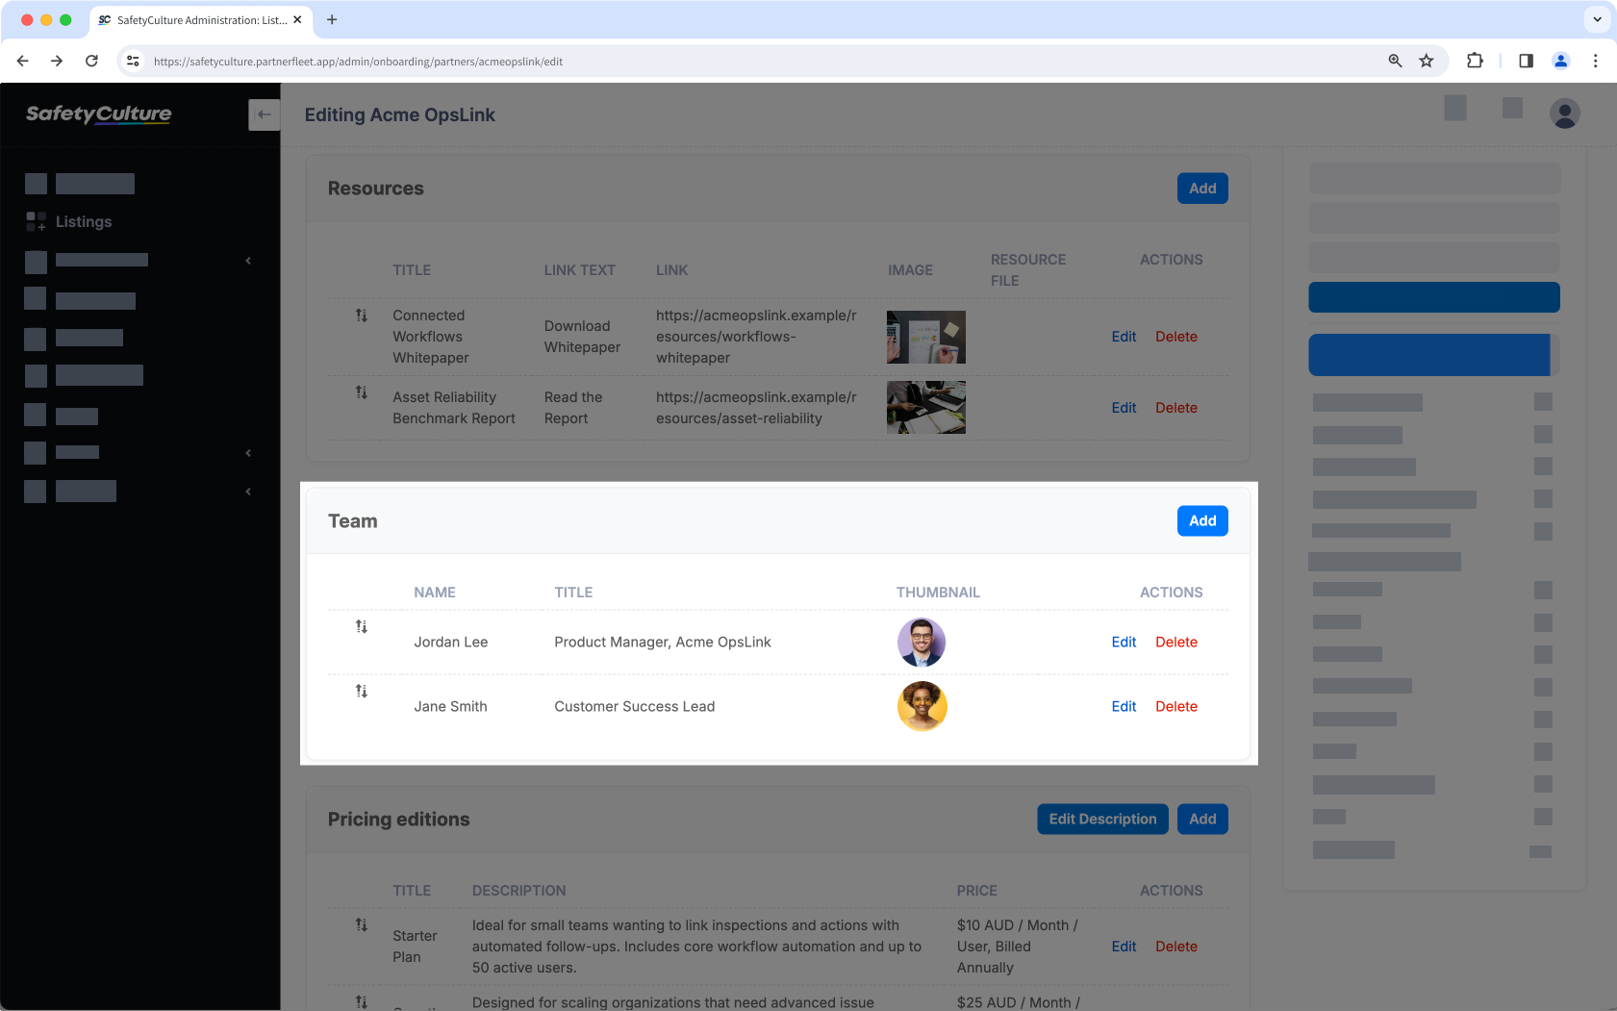The image size is (1617, 1011).
Task: Click the $10 AUD / Month price cell
Action: click(x=1018, y=947)
